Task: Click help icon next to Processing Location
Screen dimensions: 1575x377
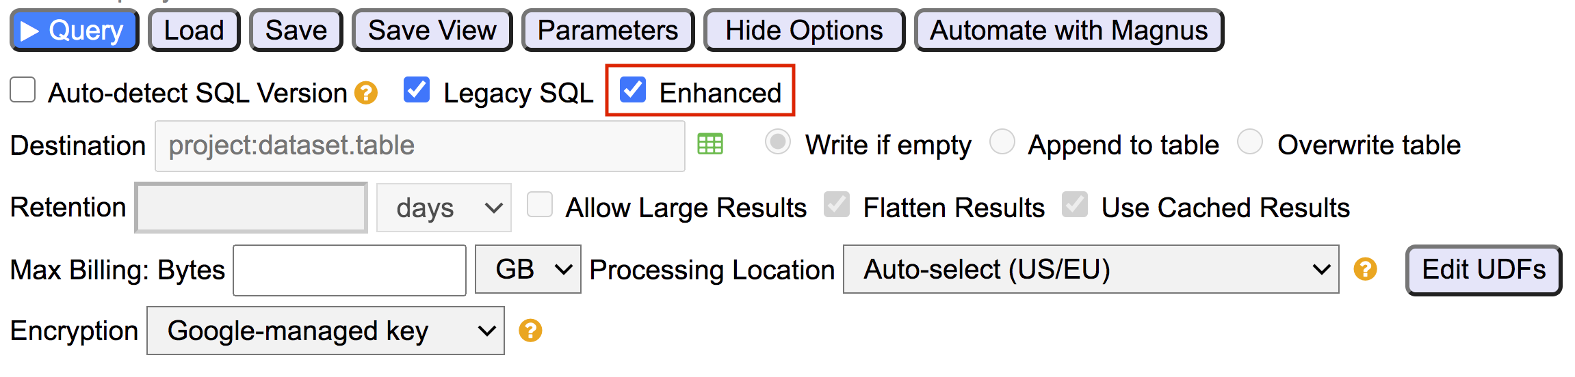Action: tap(1365, 269)
